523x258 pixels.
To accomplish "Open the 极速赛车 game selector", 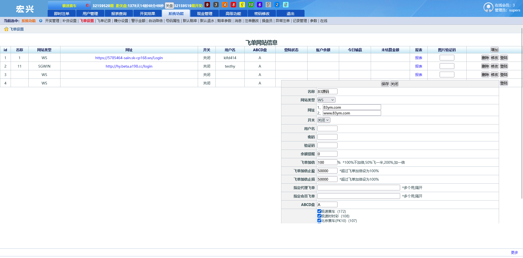I will point(69,5).
